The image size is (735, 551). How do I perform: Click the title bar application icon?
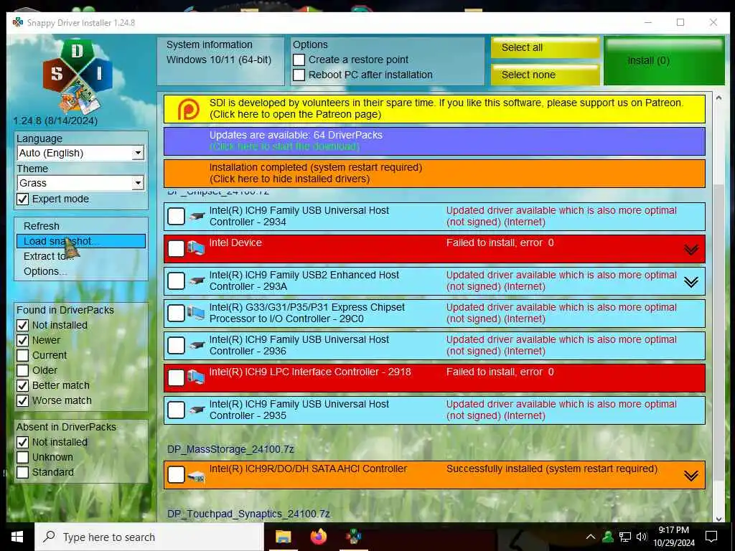click(18, 22)
